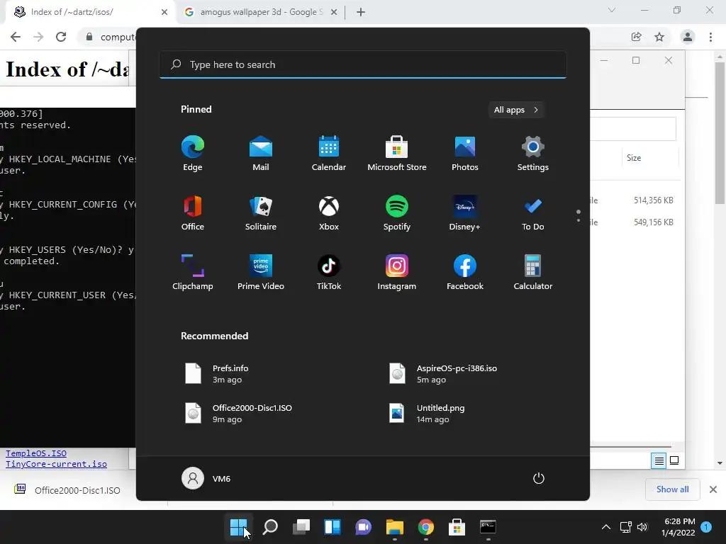Close the Chrome downloads bar
This screenshot has width=726, height=544.
click(713, 489)
